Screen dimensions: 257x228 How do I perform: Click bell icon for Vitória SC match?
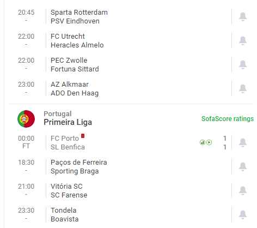pyautogui.click(x=243, y=191)
